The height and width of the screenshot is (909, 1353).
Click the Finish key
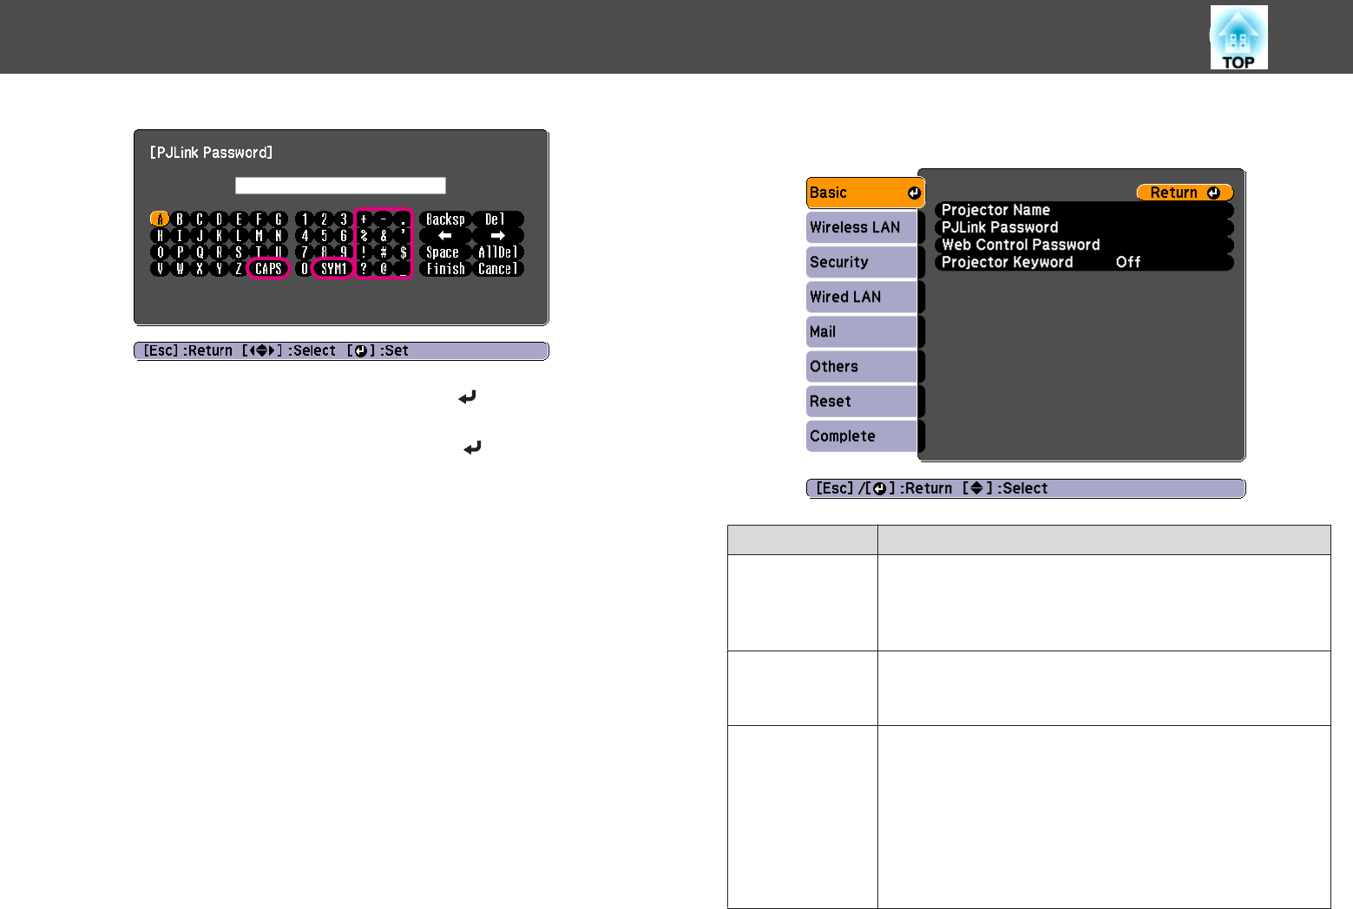pyautogui.click(x=445, y=269)
